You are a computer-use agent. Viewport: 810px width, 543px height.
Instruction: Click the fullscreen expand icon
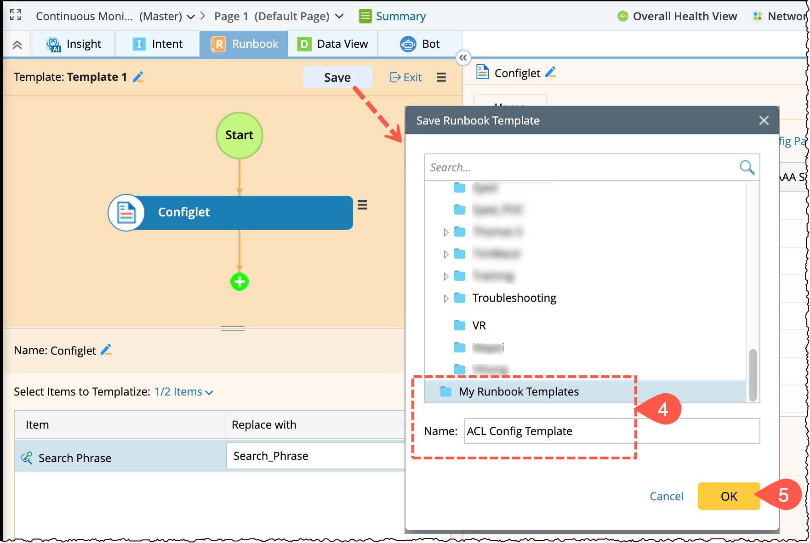click(16, 15)
